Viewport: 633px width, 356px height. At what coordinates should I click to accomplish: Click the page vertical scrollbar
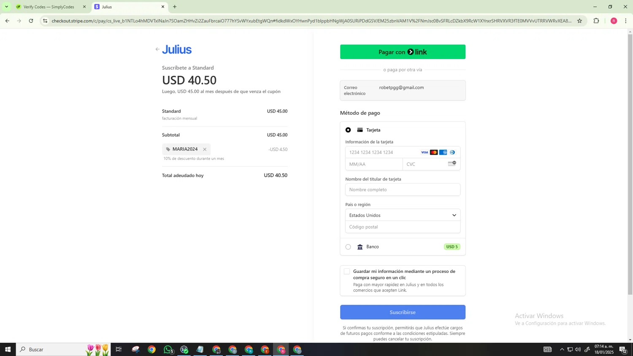coord(630,165)
